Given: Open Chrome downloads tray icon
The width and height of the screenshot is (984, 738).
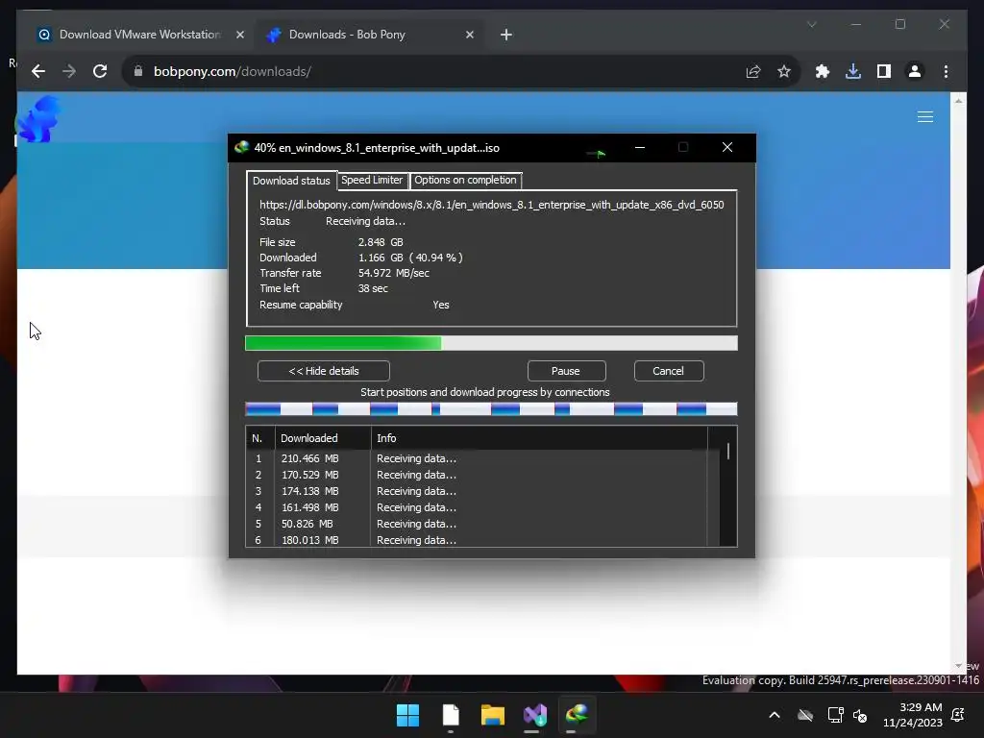Looking at the screenshot, I should click(853, 71).
